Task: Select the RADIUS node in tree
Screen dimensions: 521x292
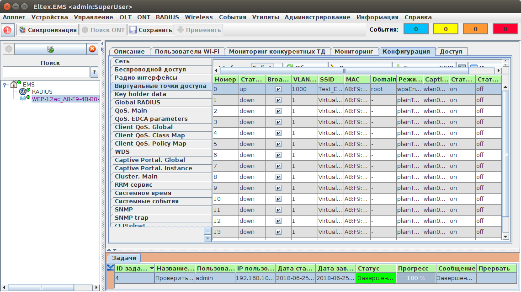Action: [42, 92]
